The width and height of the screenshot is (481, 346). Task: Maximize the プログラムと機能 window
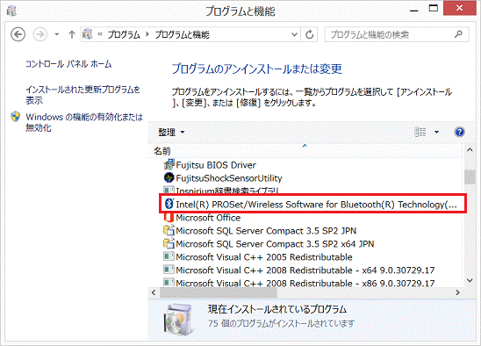(x=433, y=9)
